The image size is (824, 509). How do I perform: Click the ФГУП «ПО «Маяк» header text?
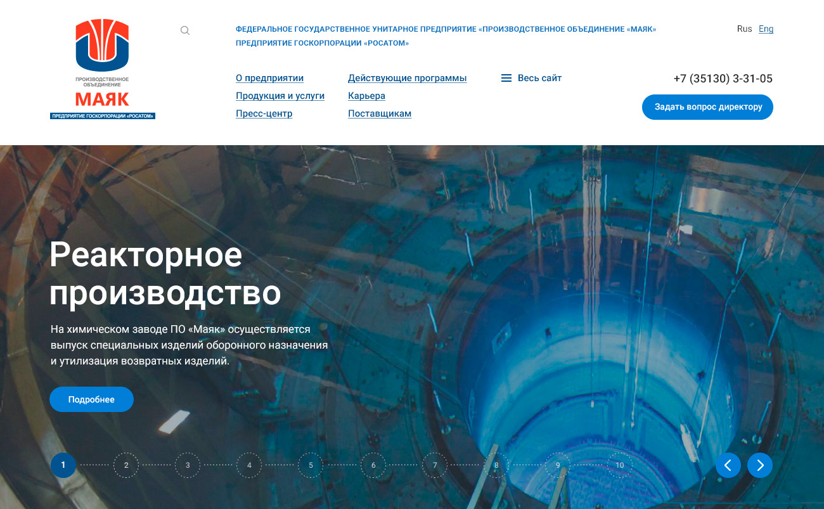[x=446, y=29]
